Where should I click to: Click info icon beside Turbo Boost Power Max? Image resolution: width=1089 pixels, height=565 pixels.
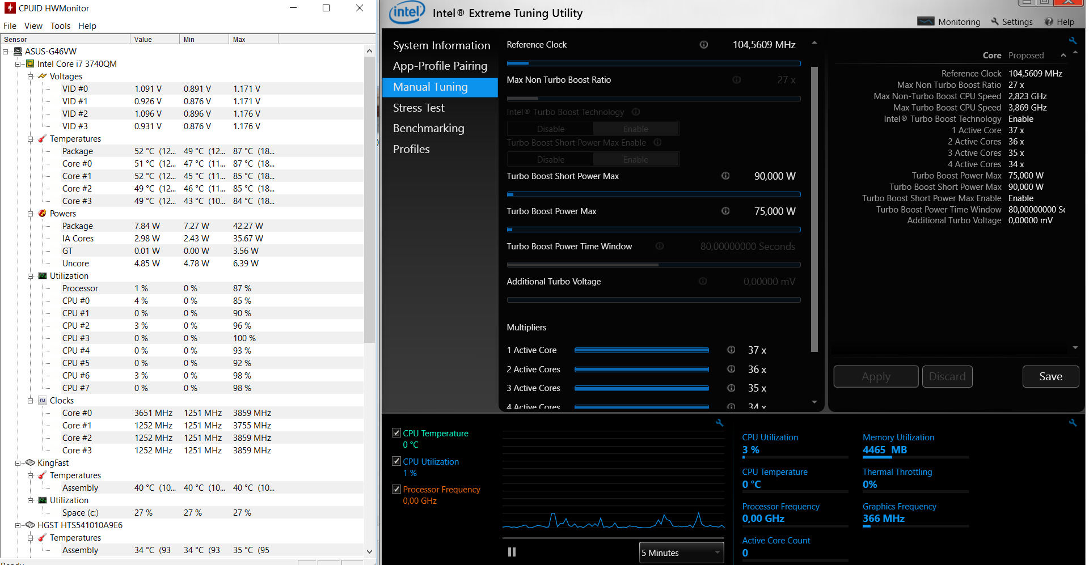point(725,211)
